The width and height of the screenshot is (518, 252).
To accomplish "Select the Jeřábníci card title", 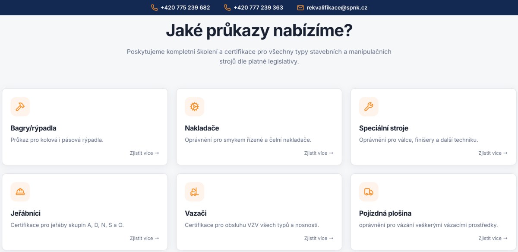I will [25, 214].
